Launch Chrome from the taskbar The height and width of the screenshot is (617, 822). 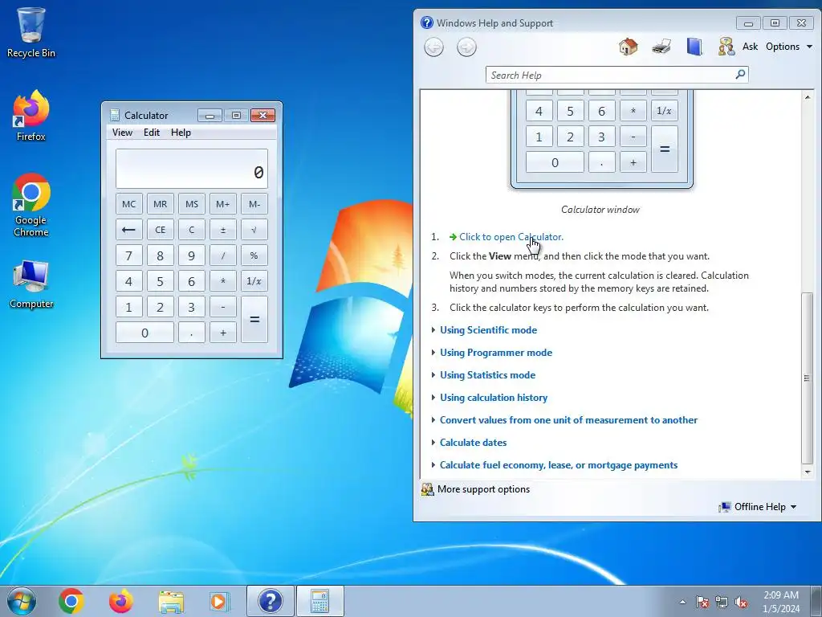pos(71,601)
